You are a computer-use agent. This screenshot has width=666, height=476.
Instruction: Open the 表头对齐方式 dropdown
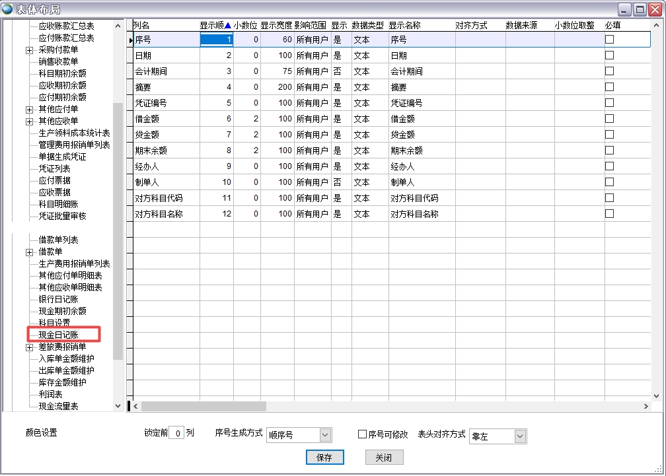tap(520, 436)
